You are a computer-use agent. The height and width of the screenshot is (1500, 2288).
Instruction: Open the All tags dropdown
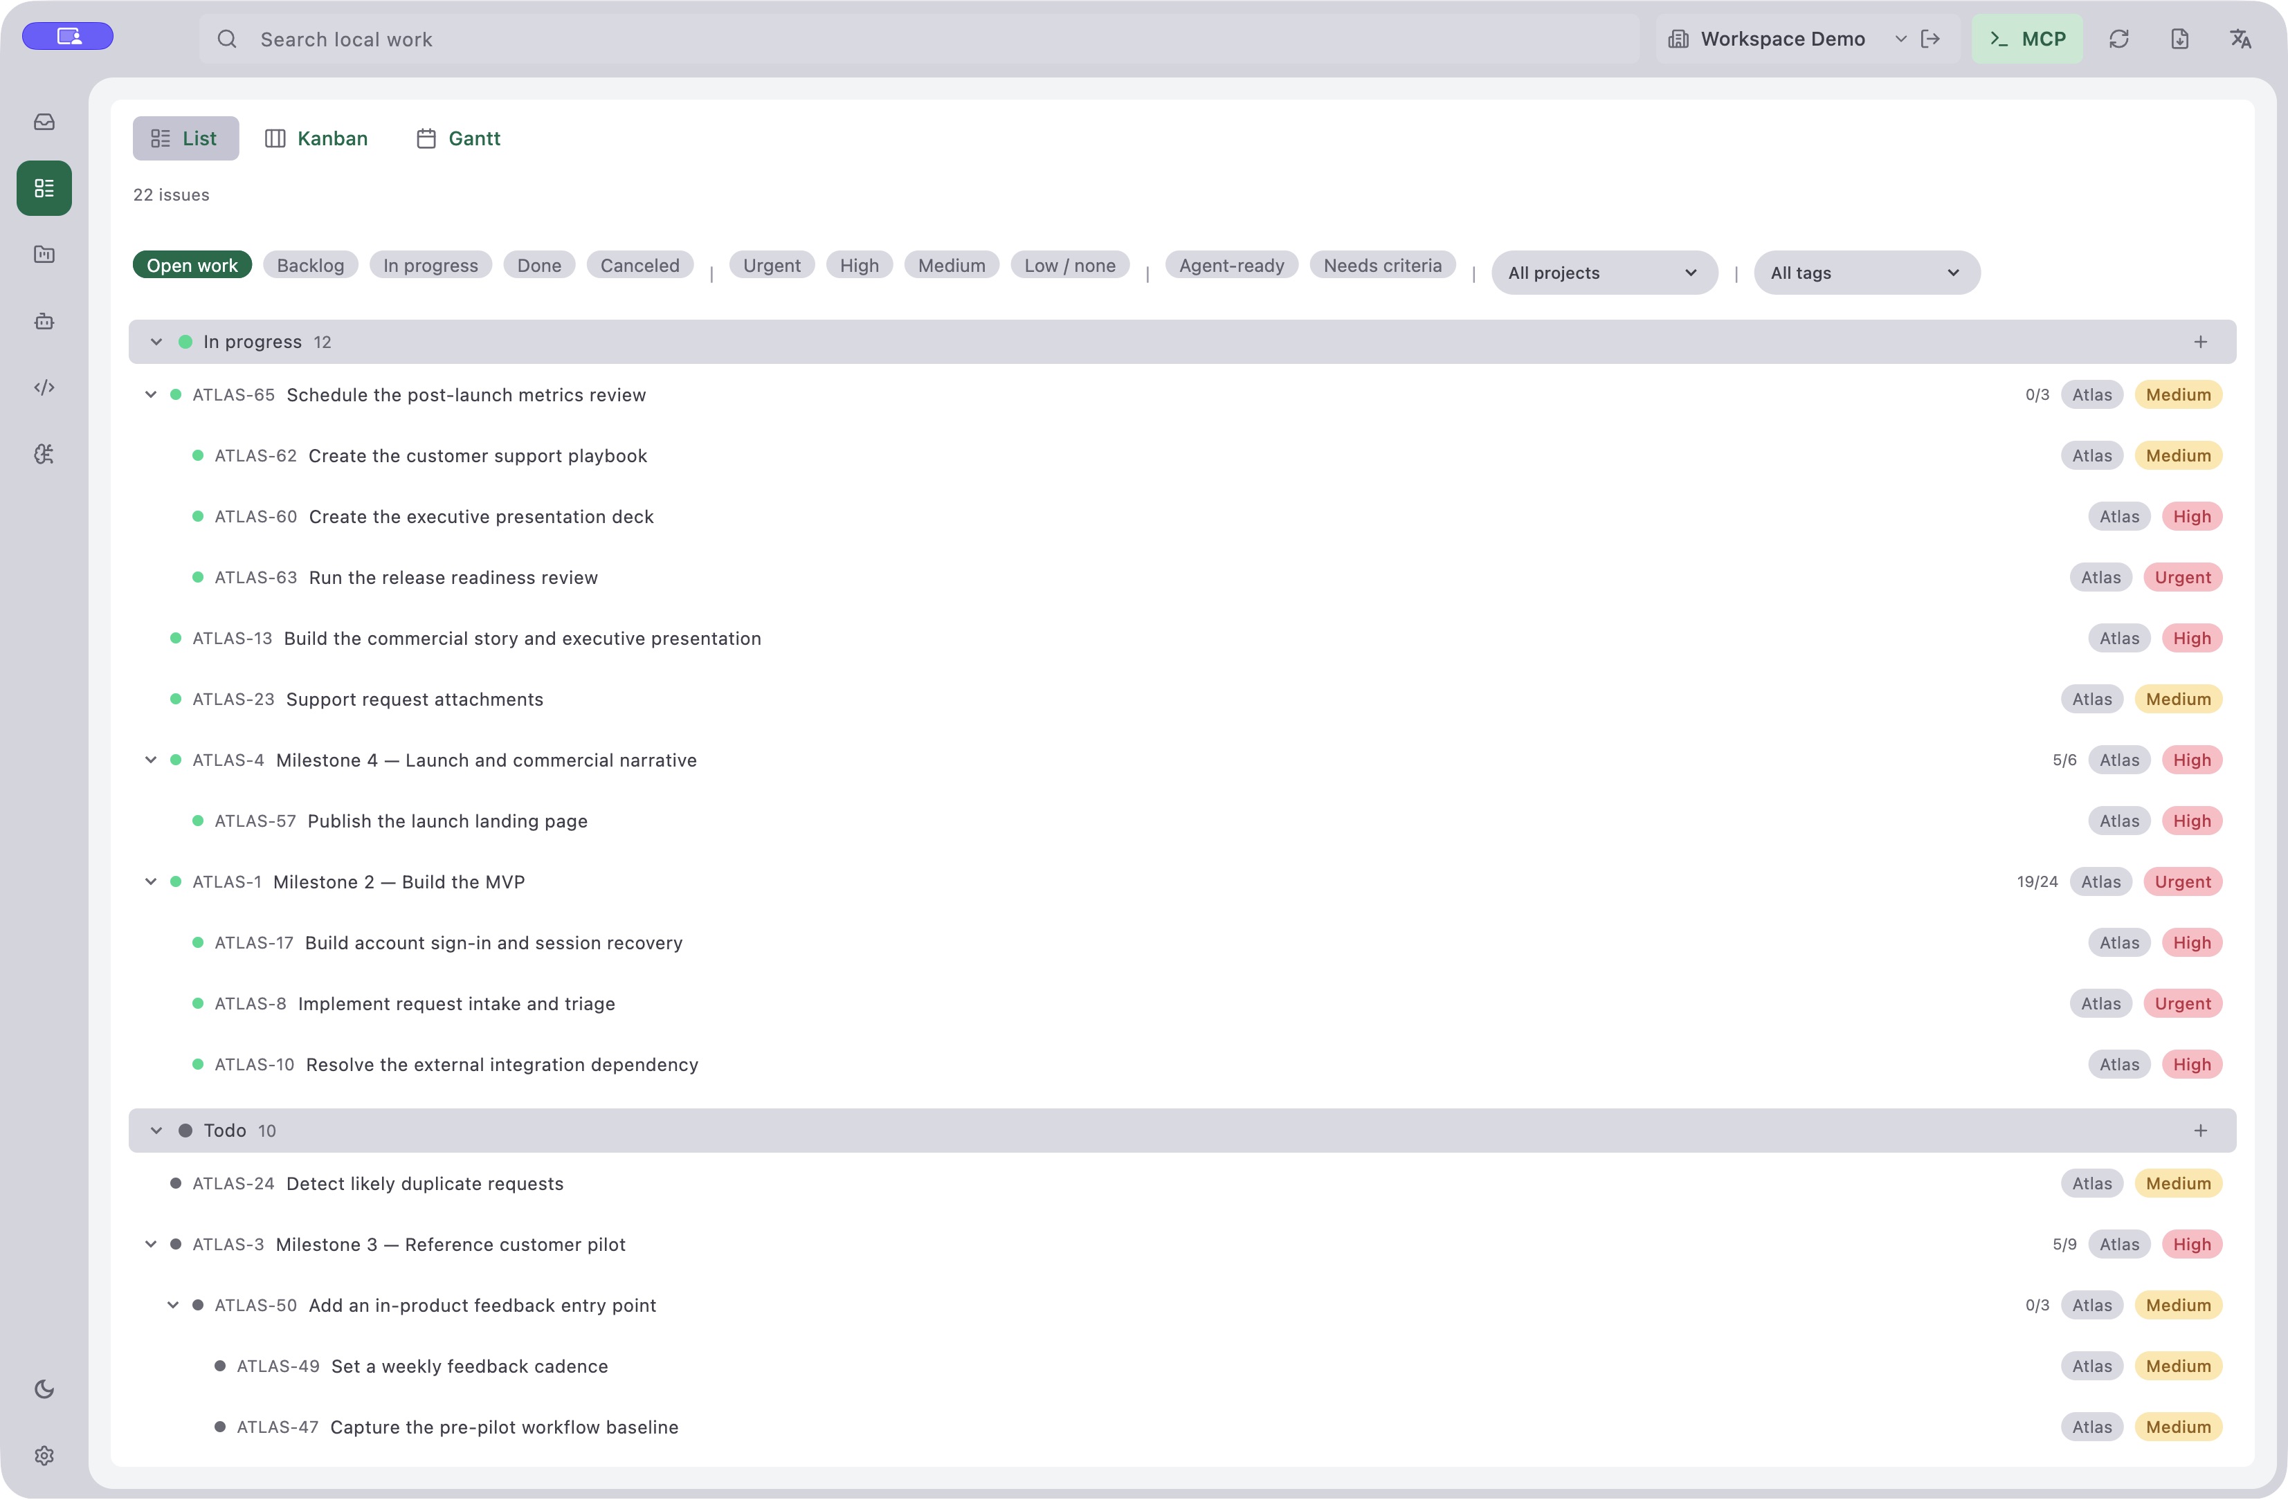[1867, 273]
